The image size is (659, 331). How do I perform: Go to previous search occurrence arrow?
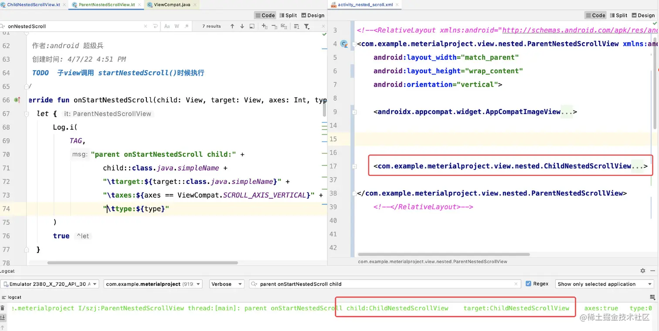click(x=232, y=26)
